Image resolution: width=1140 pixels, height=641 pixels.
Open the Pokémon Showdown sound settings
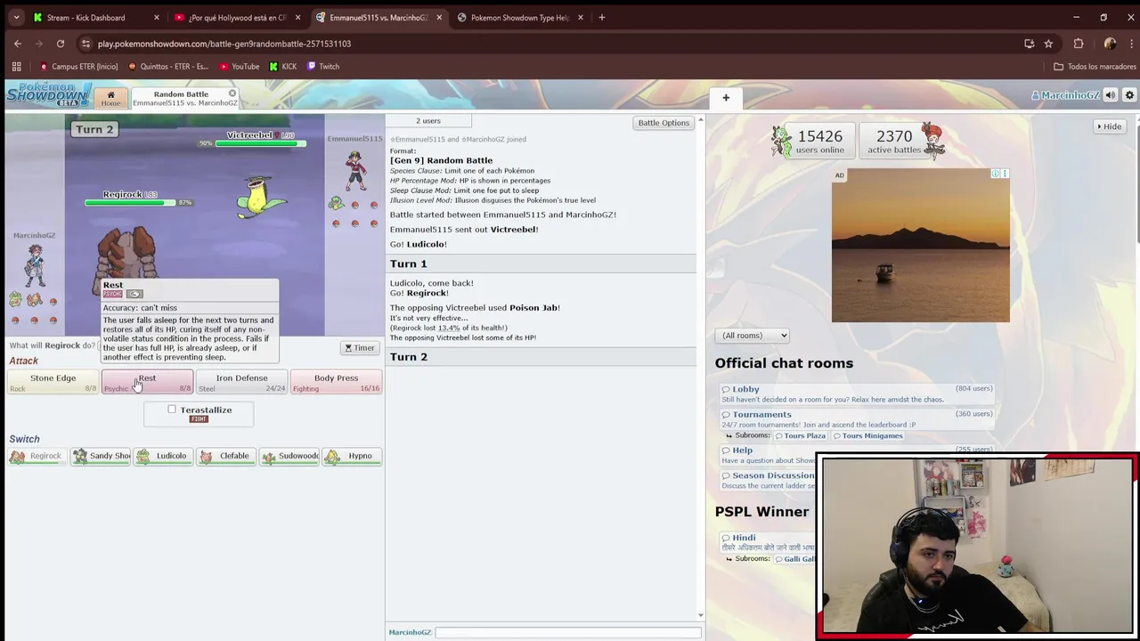1110,95
